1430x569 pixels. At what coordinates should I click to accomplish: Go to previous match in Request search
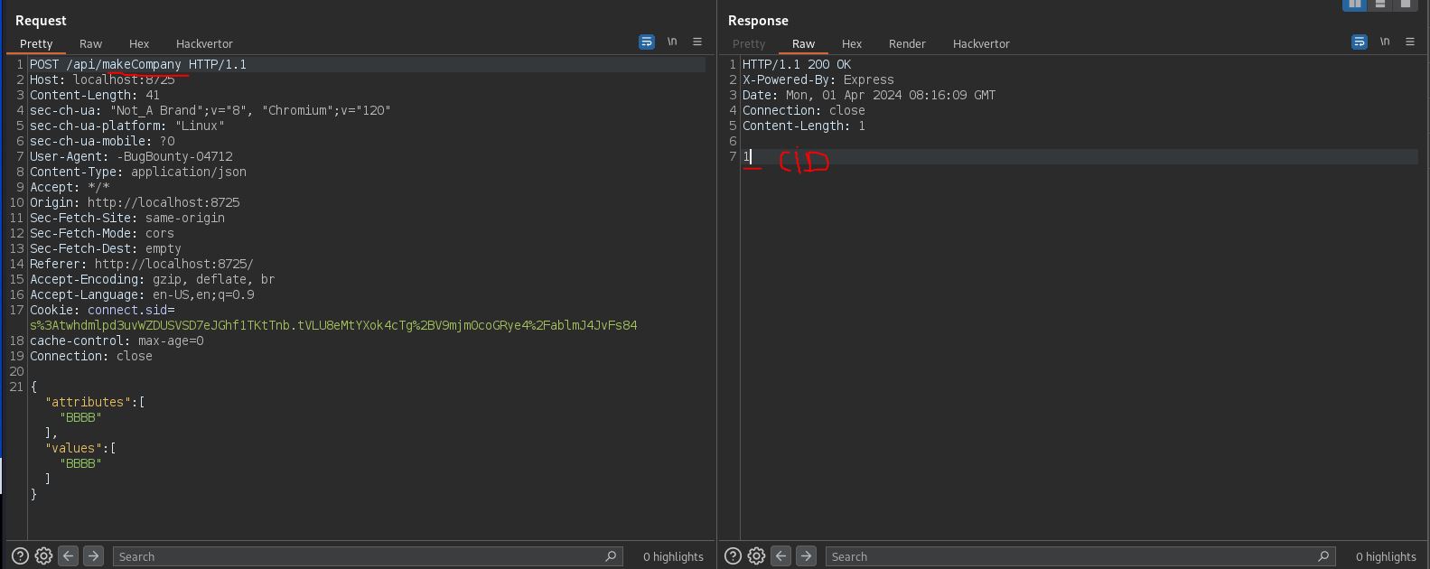tap(68, 556)
